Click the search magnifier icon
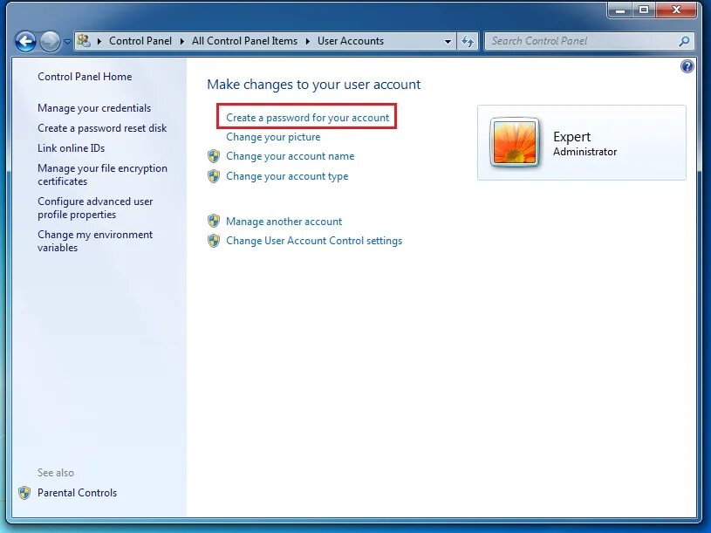Screen dimensions: 711x533 [x=684, y=41]
